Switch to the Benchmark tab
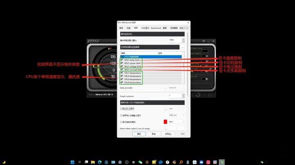 click(x=156, y=28)
